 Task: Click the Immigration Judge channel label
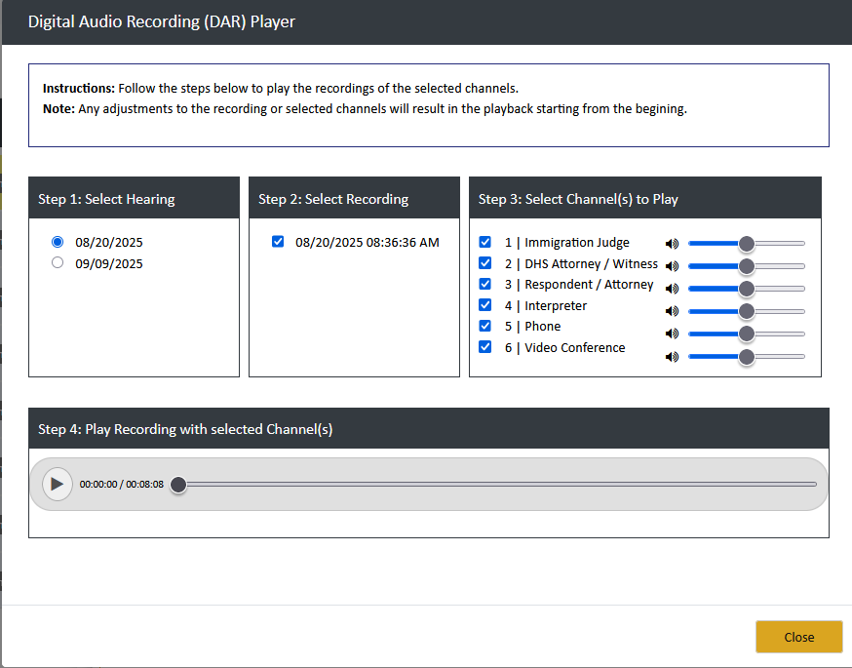567,243
